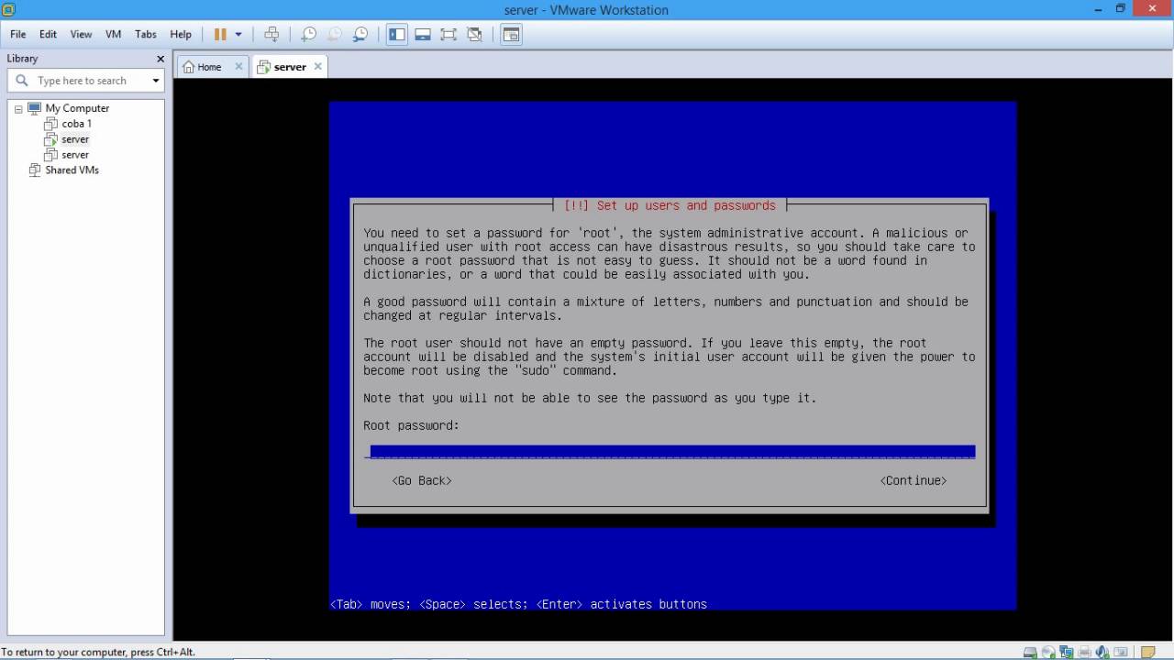Open the snapshot manager icon
Image resolution: width=1174 pixels, height=660 pixels.
coord(360,34)
